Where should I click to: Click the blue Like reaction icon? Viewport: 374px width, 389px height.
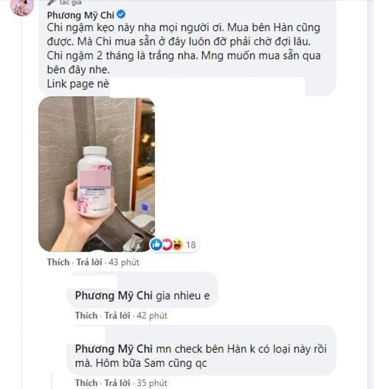tap(156, 244)
